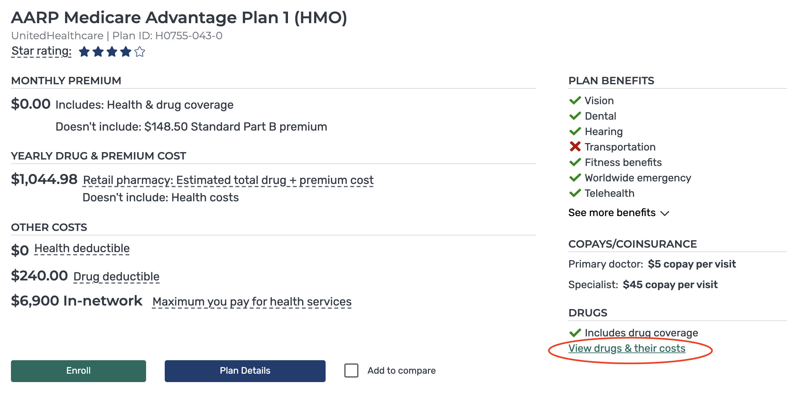
Task: Click the green Dental benefit checkmark icon
Action: tap(575, 116)
